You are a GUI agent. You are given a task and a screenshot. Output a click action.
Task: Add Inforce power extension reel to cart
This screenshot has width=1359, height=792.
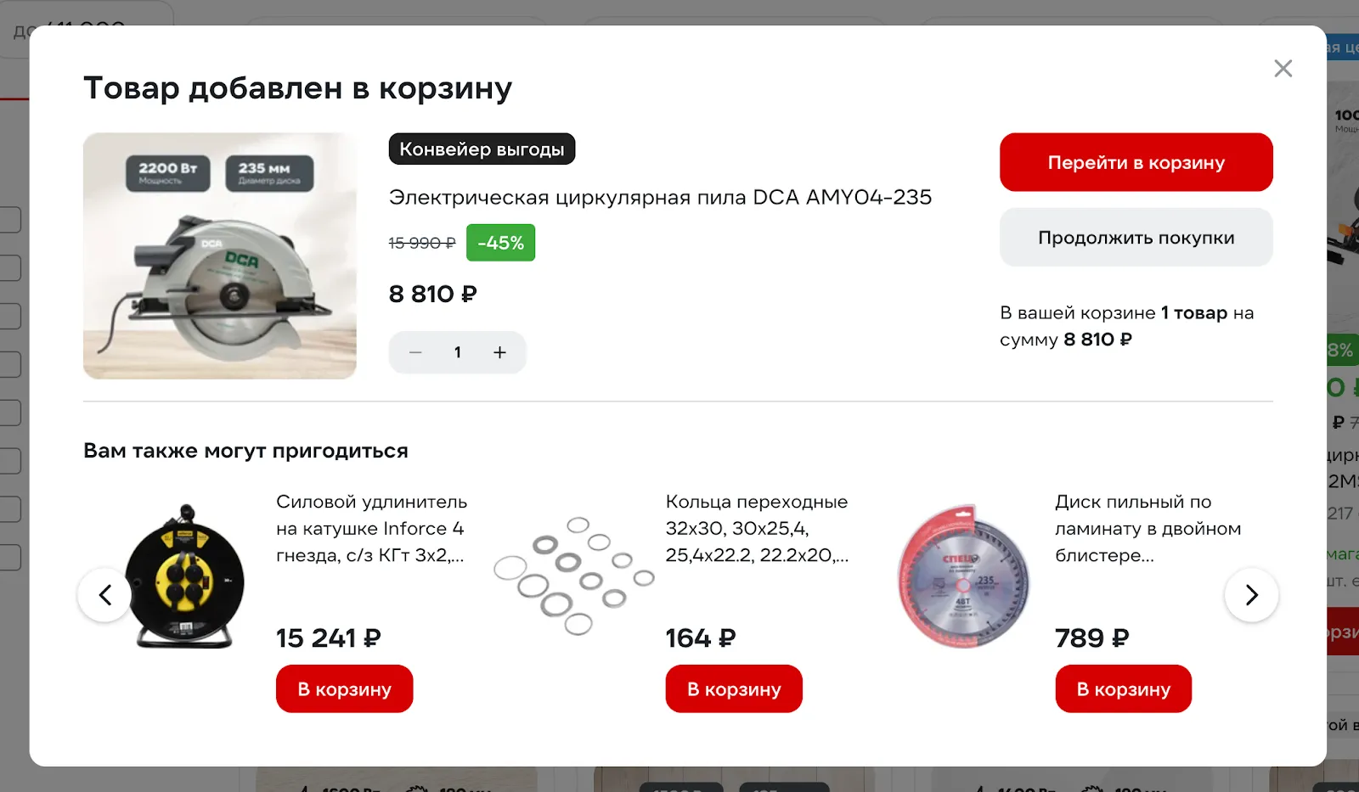tap(344, 688)
